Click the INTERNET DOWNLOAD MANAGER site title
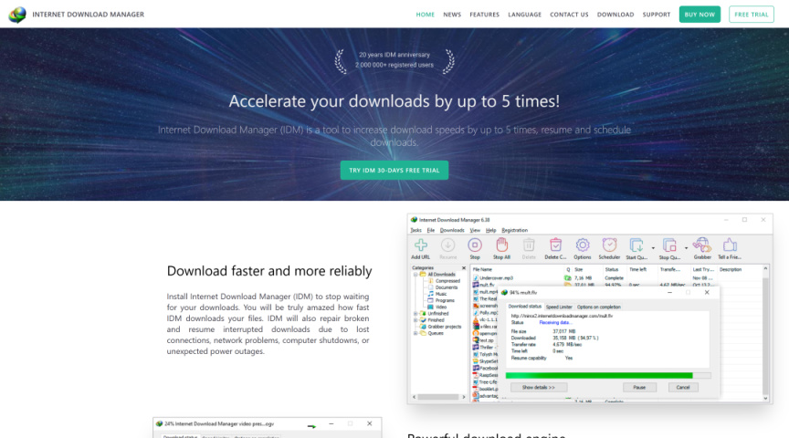Image resolution: width=789 pixels, height=438 pixels. click(x=88, y=15)
